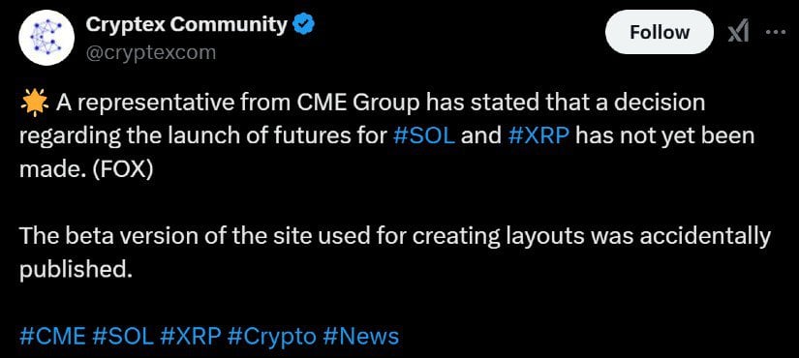Open the inline #XRP hashtag
The height and width of the screenshot is (358, 799).
[538, 136]
